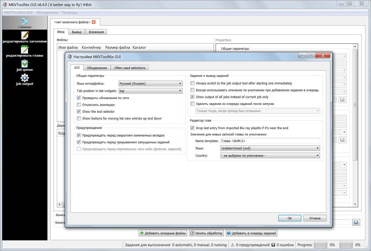
Task: Toggle warning before aborting running jobs
Action: [79, 142]
